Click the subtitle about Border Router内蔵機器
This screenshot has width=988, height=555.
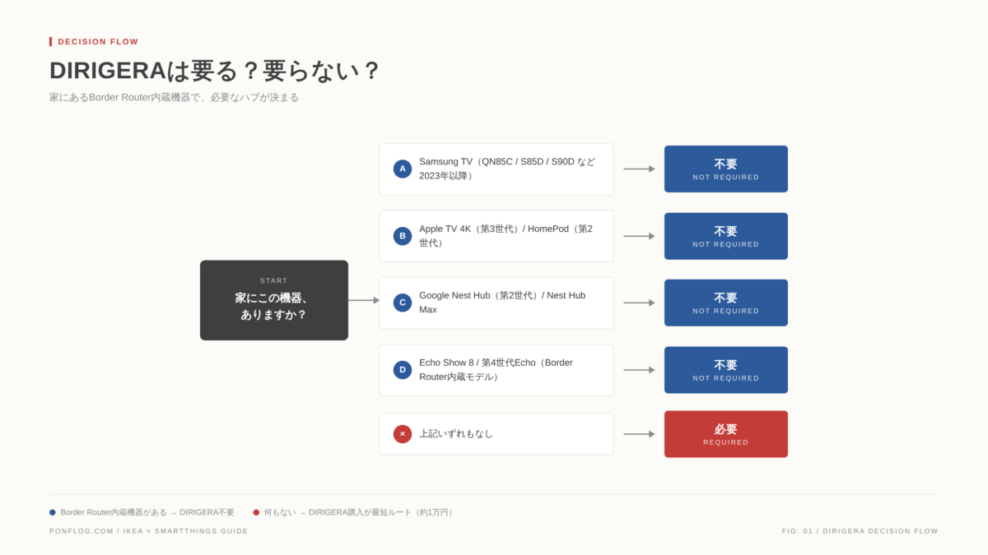(174, 97)
